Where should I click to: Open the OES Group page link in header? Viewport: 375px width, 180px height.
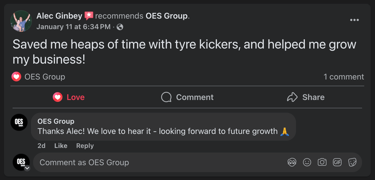[167, 16]
